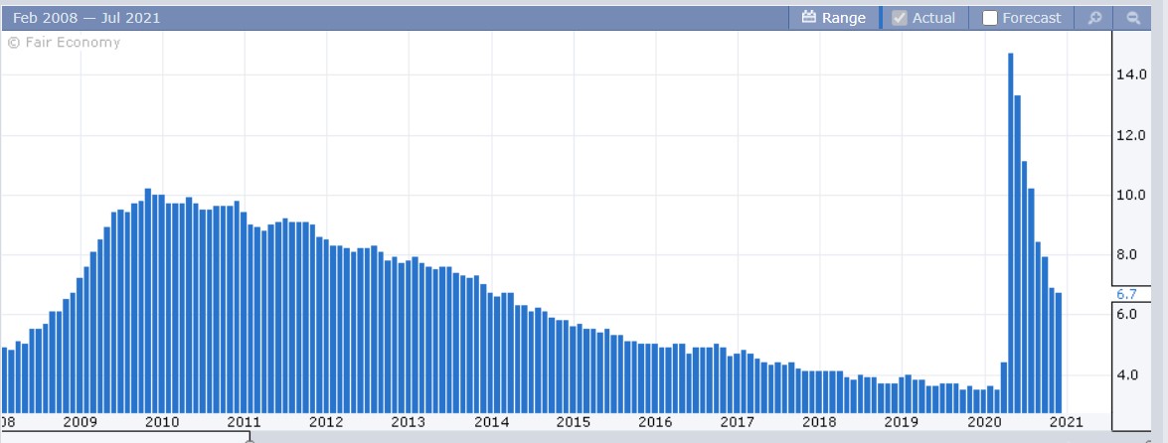Enable the Forecast checkbox
Screen dimensions: 1168x443
(989, 18)
